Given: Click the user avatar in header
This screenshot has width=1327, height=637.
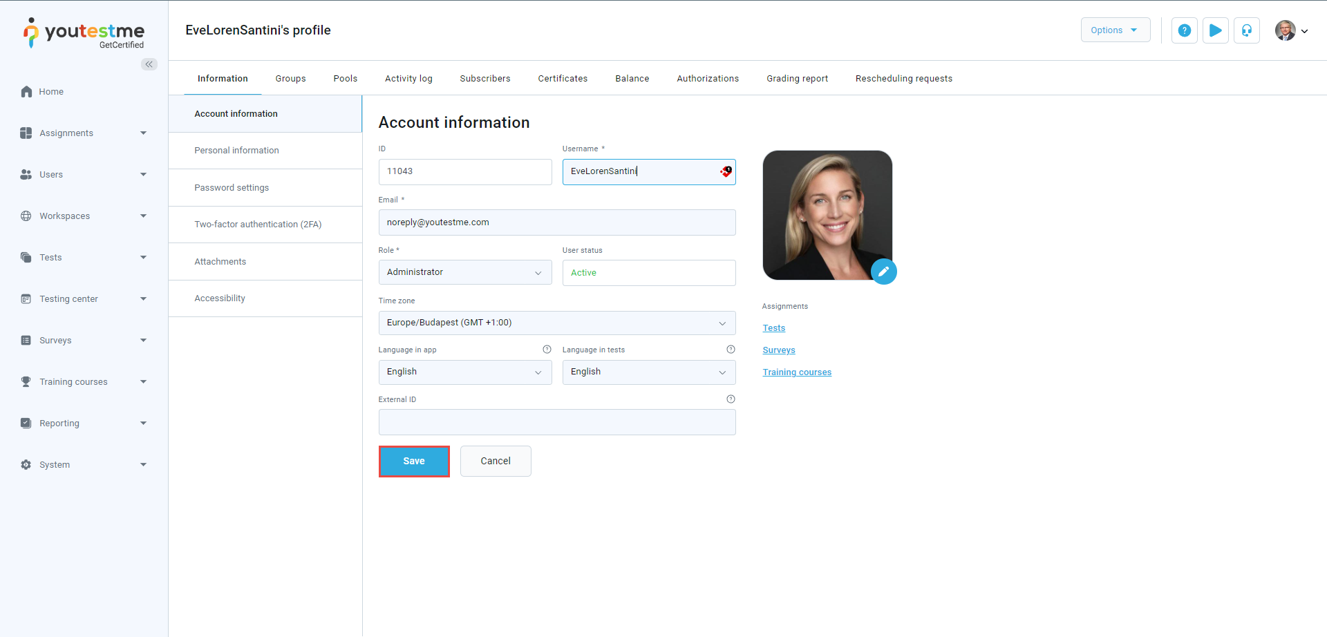Looking at the screenshot, I should [x=1286, y=30].
